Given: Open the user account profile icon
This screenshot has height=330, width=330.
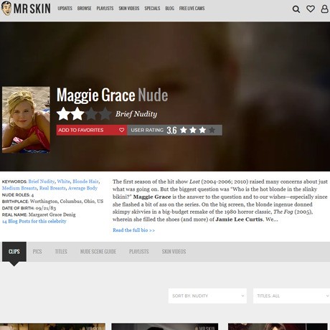Looking at the screenshot, I should pos(324,9).
